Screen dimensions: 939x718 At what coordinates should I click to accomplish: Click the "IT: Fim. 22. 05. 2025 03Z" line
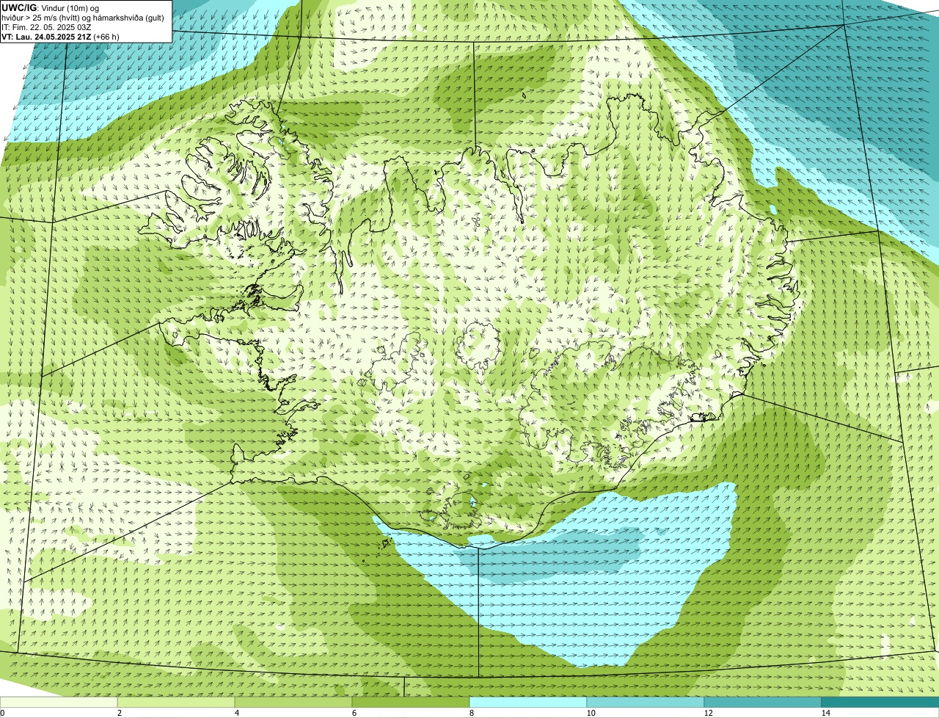tap(46, 26)
